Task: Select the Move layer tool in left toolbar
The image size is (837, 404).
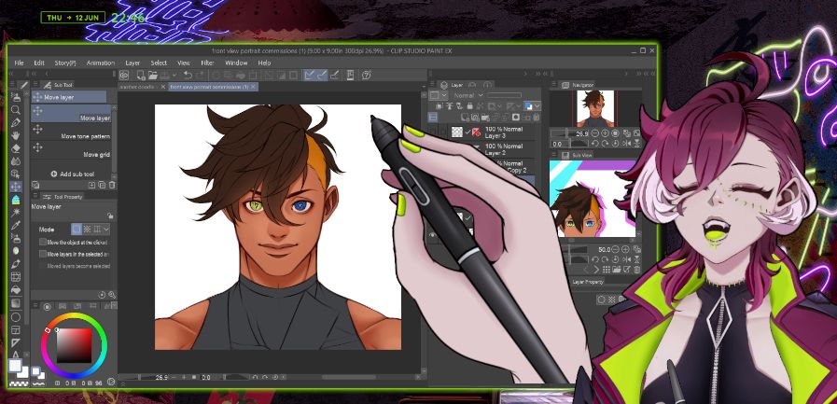Action: click(x=16, y=187)
